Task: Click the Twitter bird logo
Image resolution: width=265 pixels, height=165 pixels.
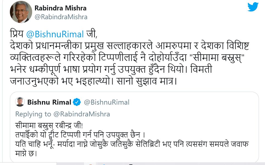Action: tap(253, 7)
